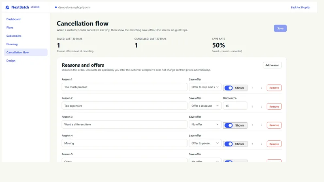Click the NextBatch logo icon
The height and width of the screenshot is (182, 324).
7,7
